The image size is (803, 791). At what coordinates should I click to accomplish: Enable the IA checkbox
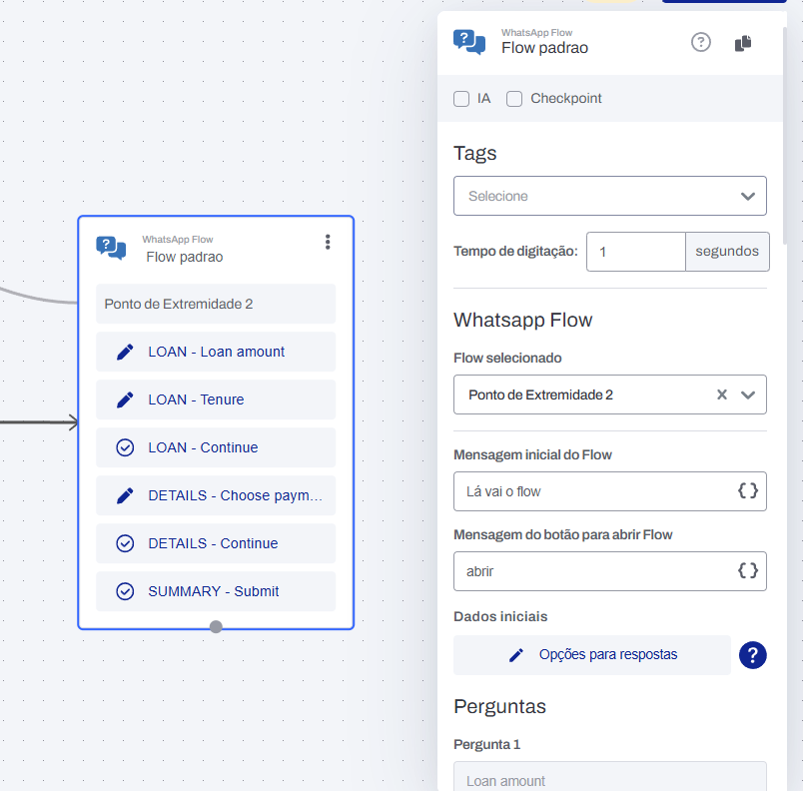pyautogui.click(x=461, y=99)
